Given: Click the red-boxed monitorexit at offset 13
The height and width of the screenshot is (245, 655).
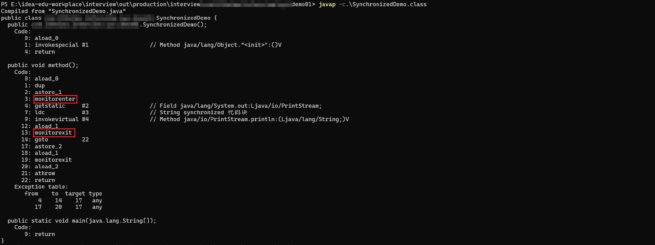Looking at the screenshot, I should (x=54, y=133).
